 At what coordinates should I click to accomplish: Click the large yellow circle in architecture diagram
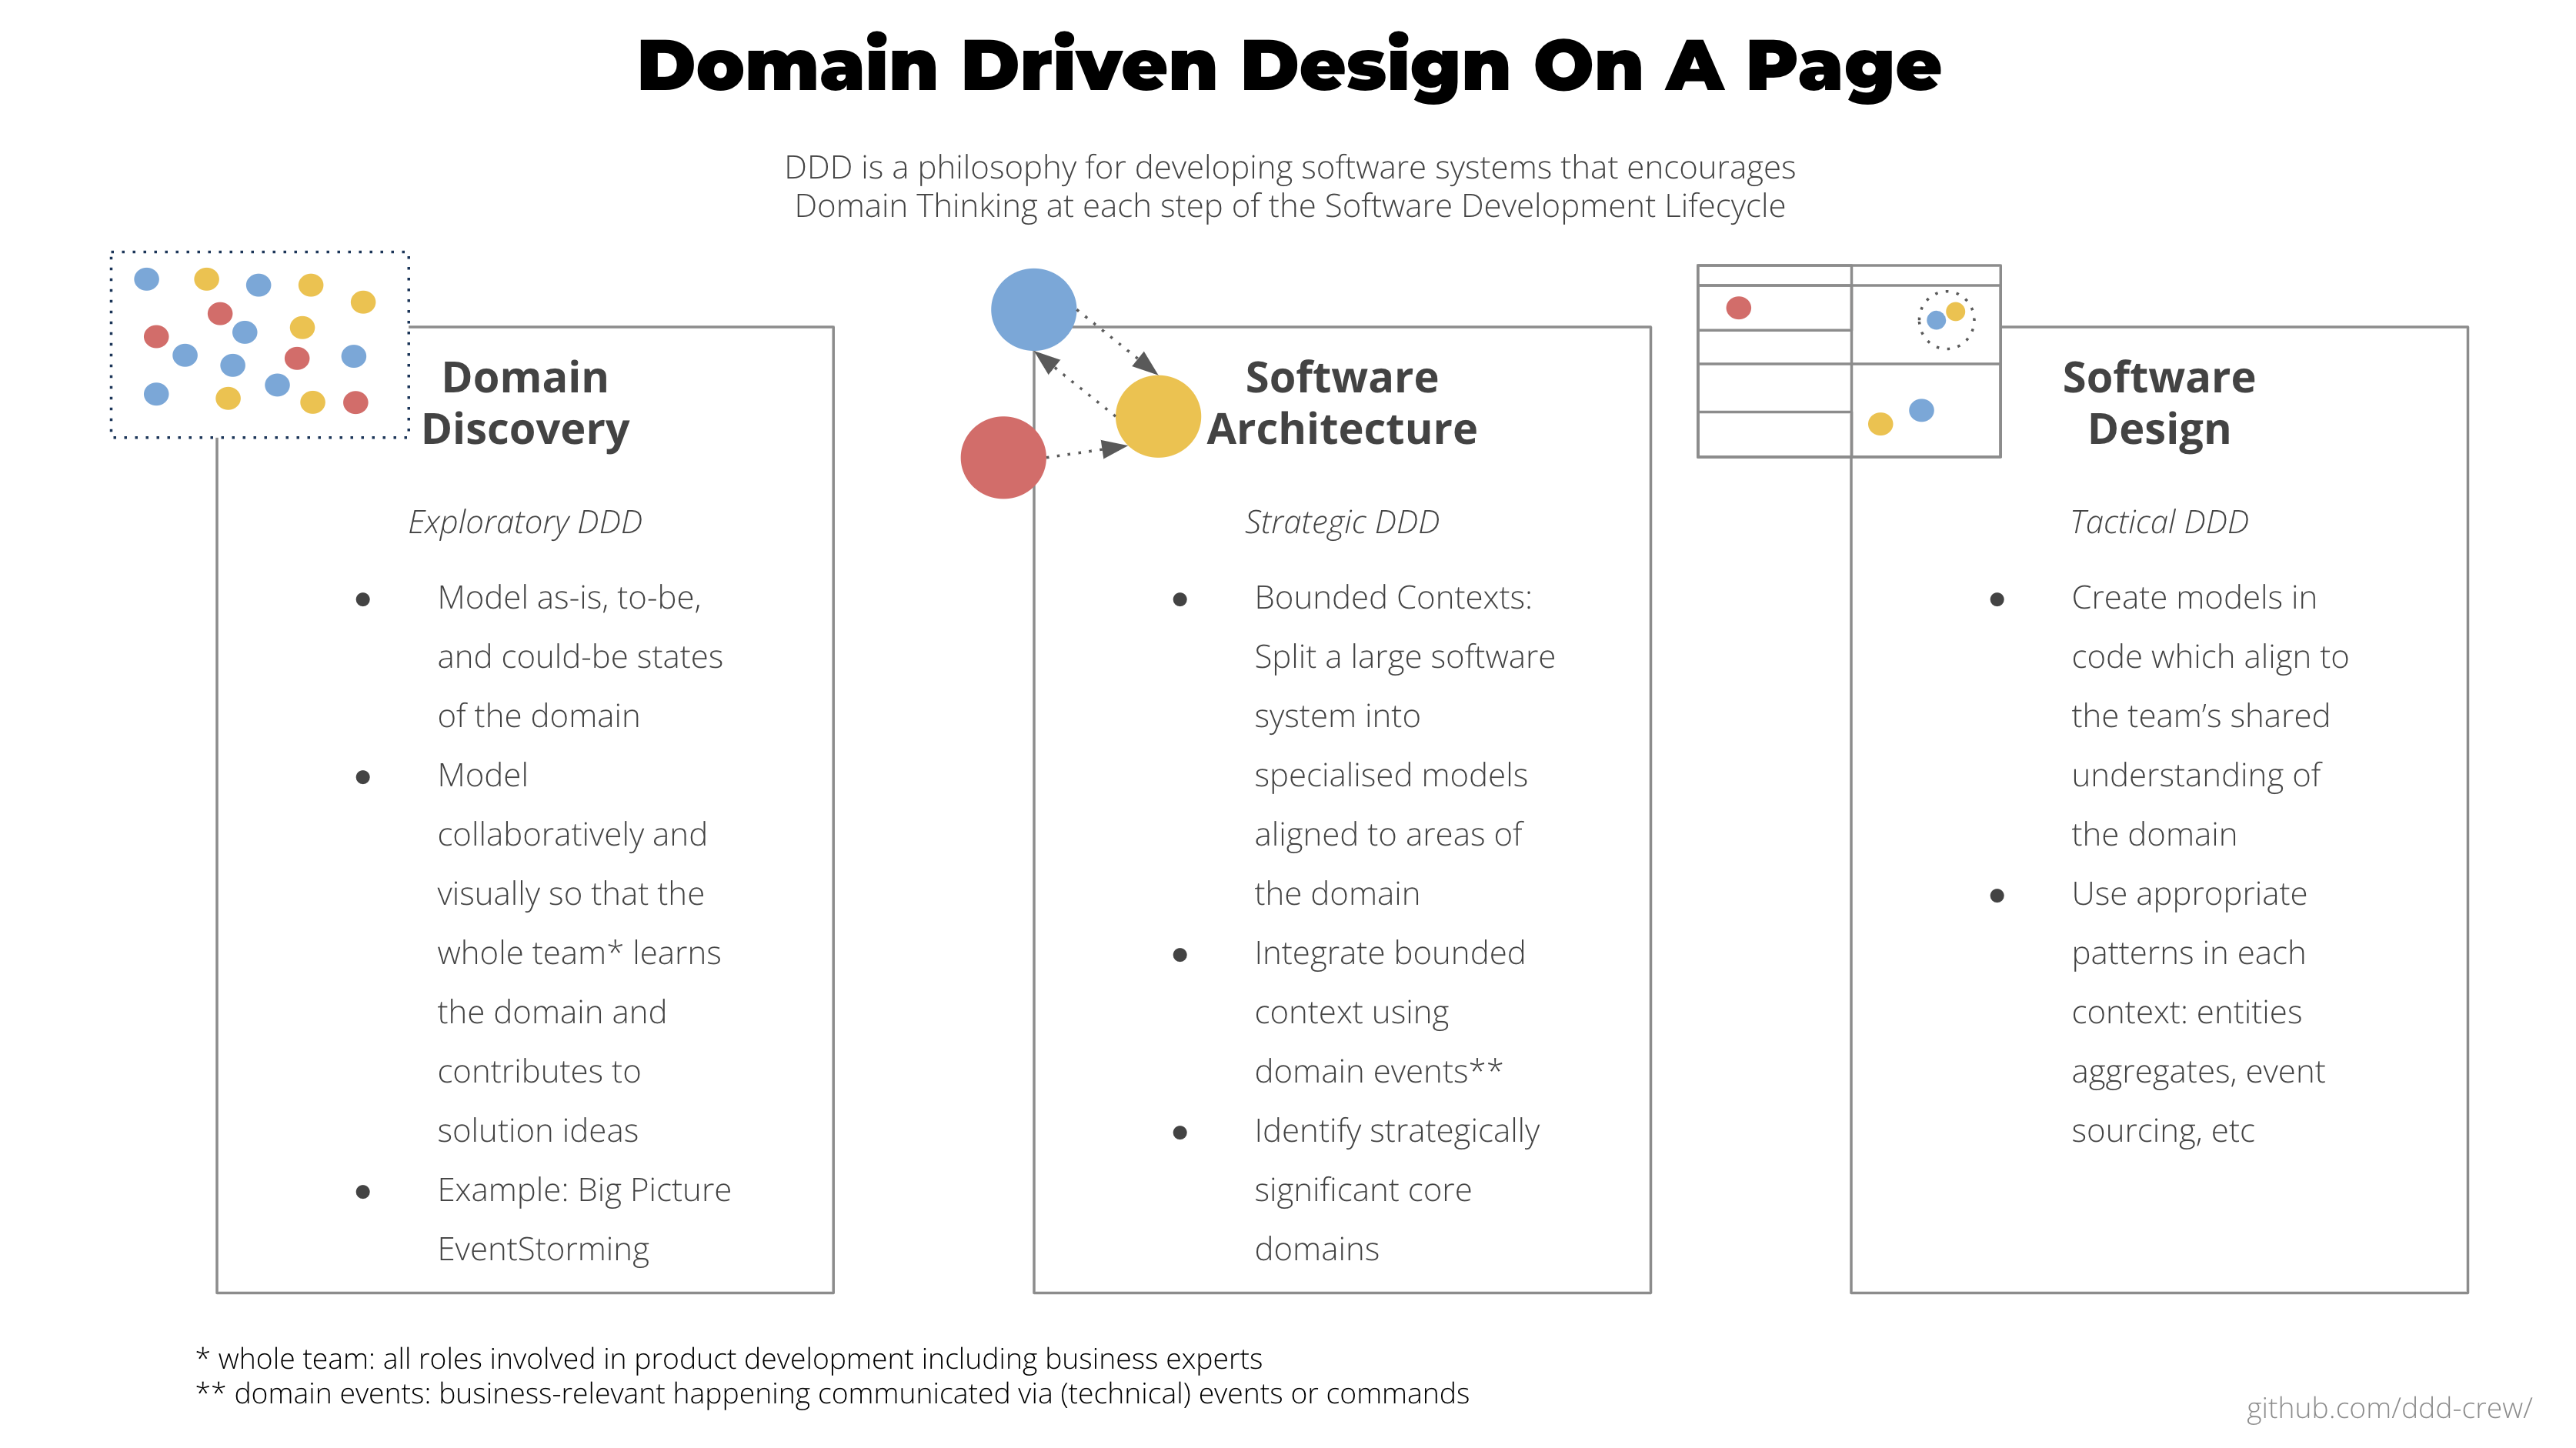pyautogui.click(x=1157, y=416)
